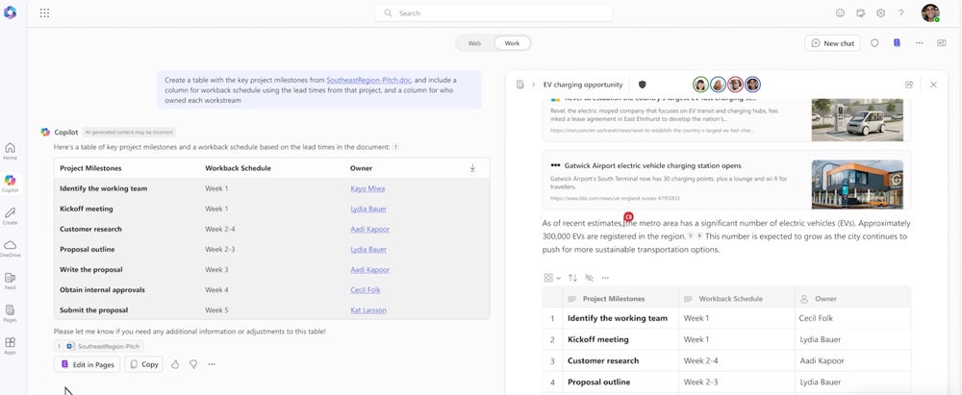Image resolution: width=962 pixels, height=395 pixels.
Task: Click the Revel EV vehicle thumbnail
Action: point(857,119)
